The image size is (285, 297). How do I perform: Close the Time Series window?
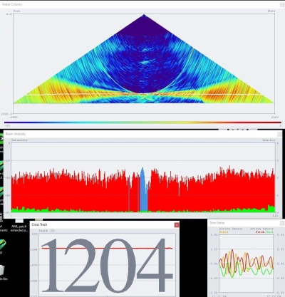282,223
